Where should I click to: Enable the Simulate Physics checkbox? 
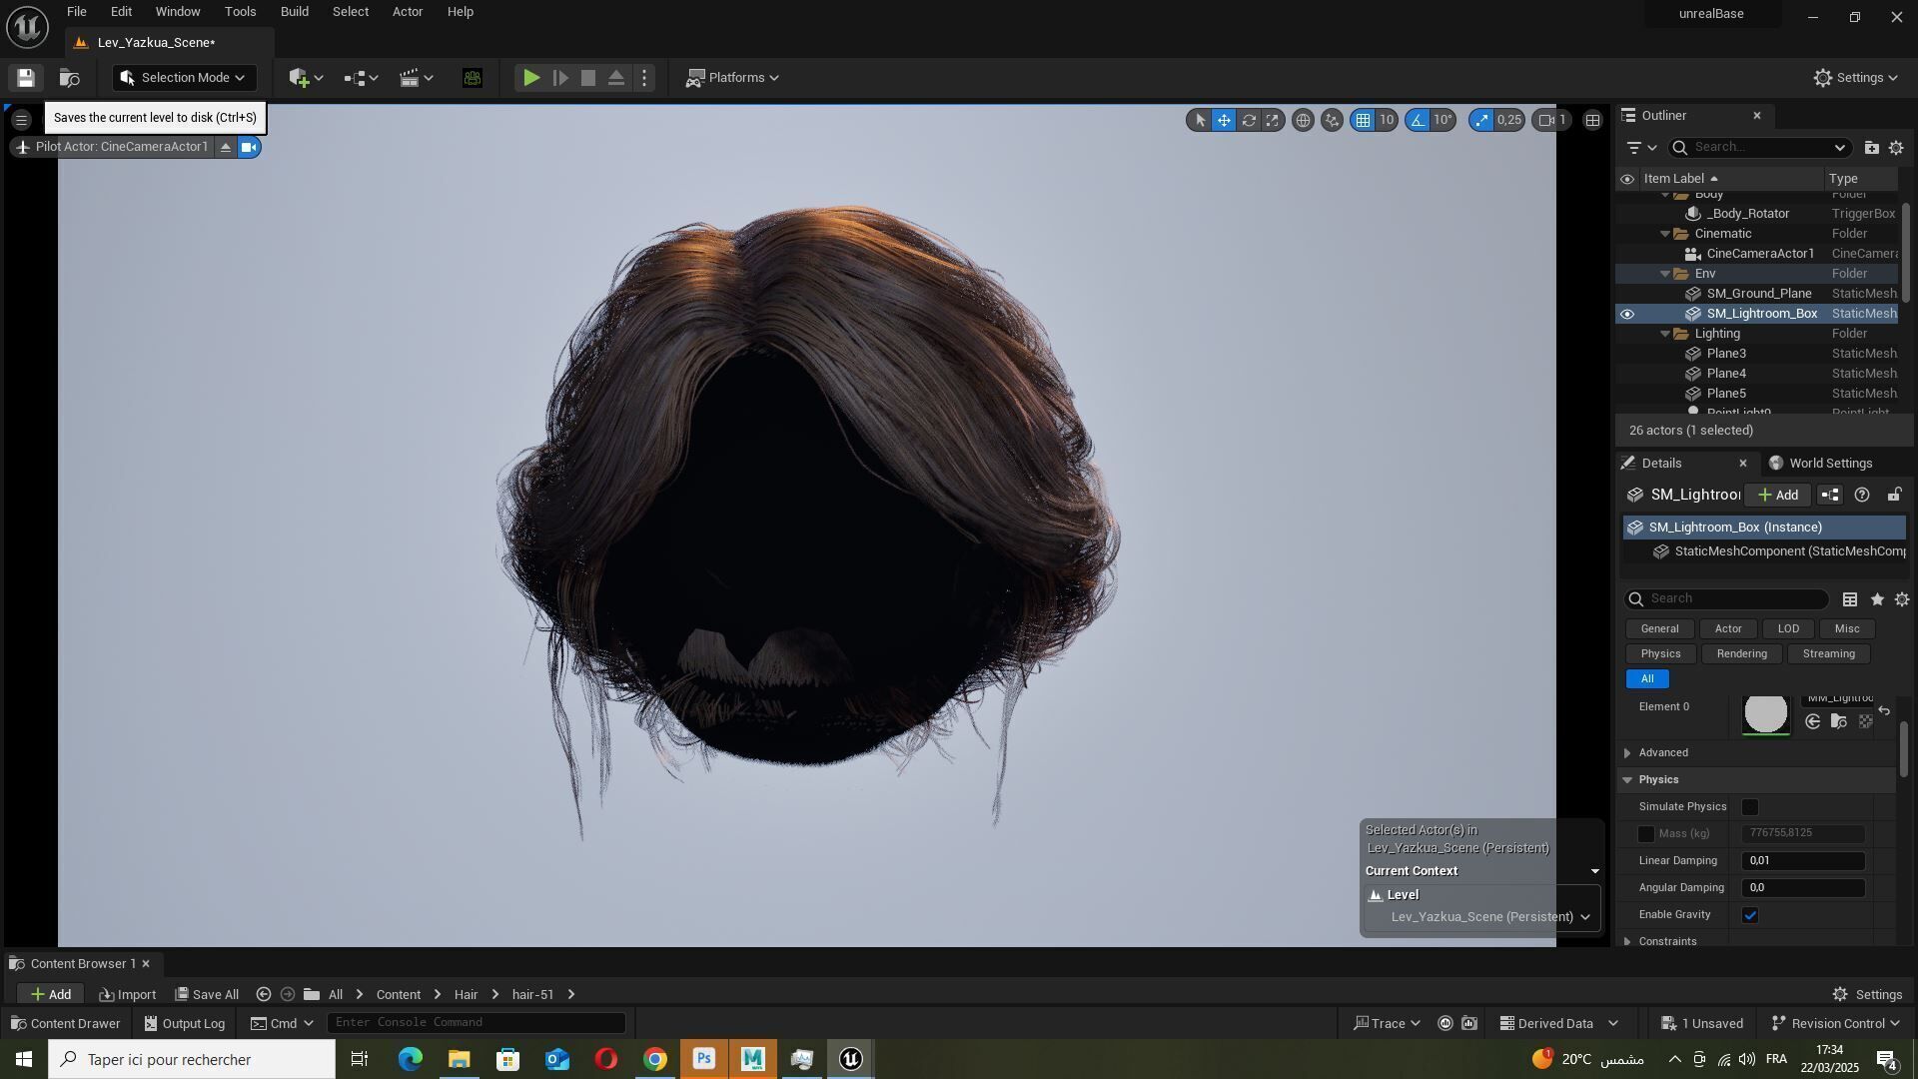(x=1750, y=807)
